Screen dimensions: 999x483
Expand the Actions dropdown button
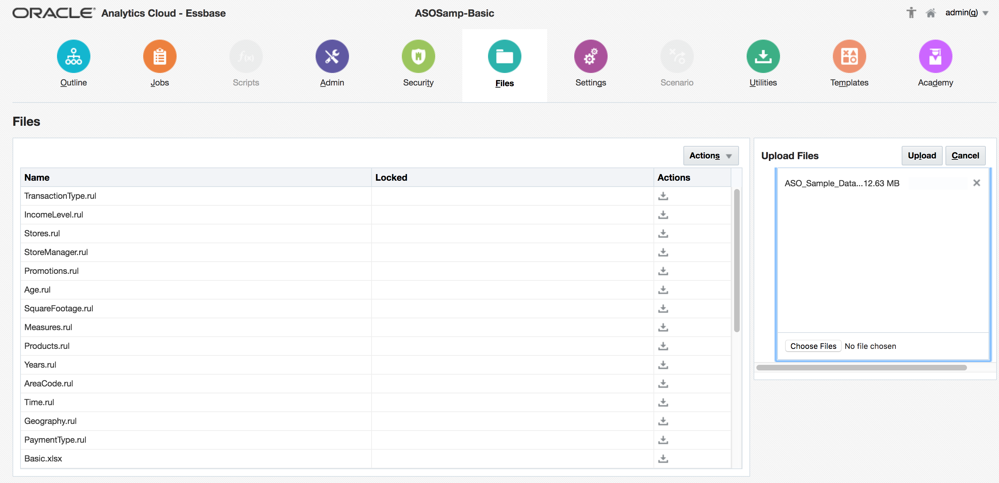(x=710, y=156)
